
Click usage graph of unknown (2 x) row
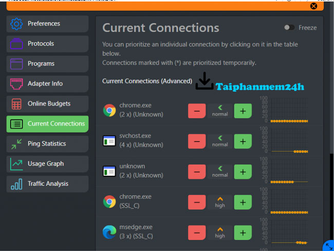(x=284, y=171)
